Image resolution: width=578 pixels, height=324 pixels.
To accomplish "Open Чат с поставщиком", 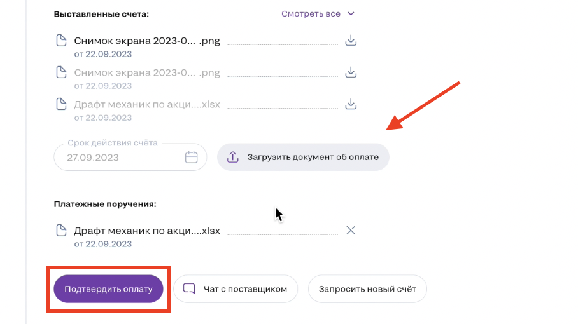I will (x=236, y=288).
